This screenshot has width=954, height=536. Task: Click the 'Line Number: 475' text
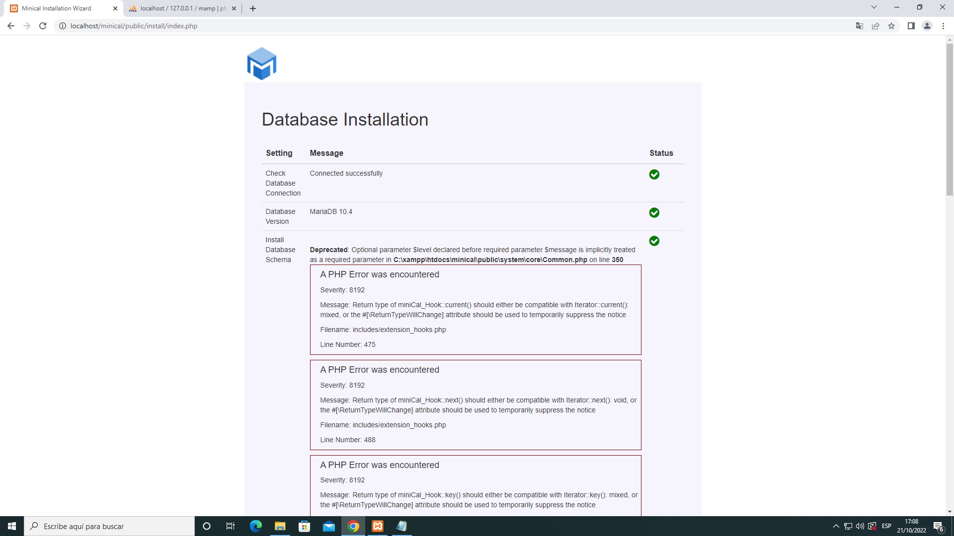348,344
